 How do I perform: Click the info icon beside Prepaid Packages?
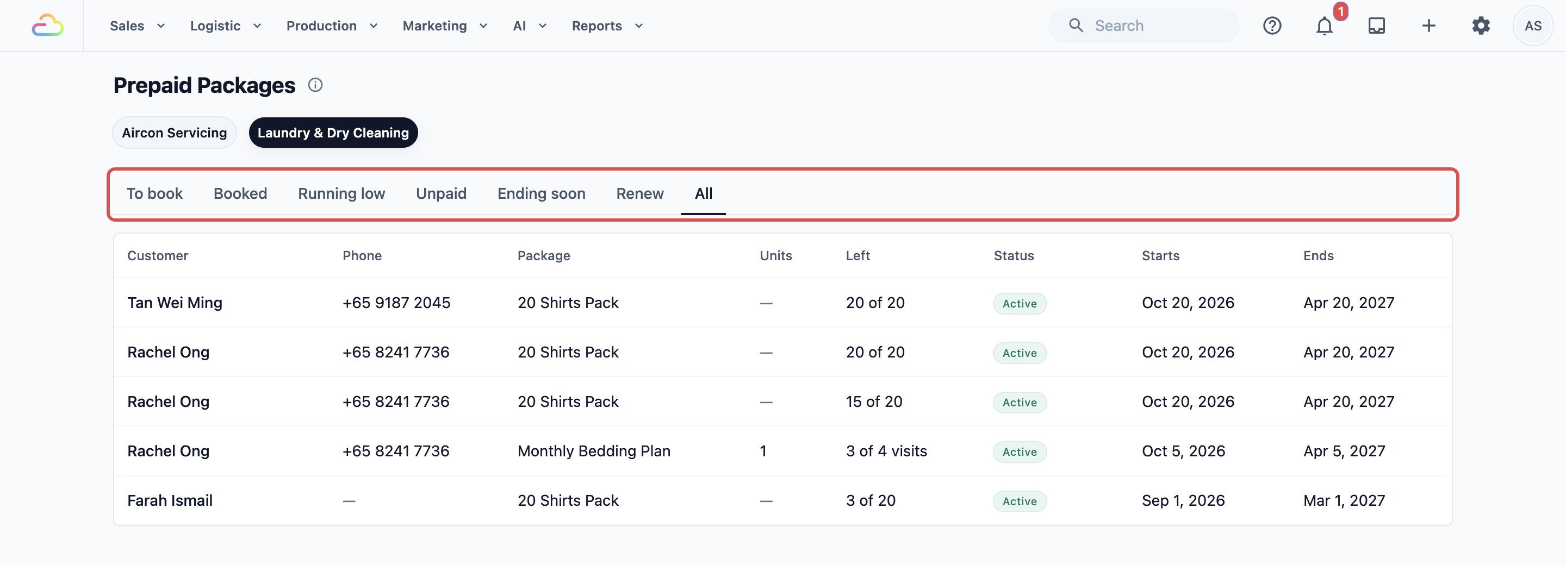coord(315,85)
